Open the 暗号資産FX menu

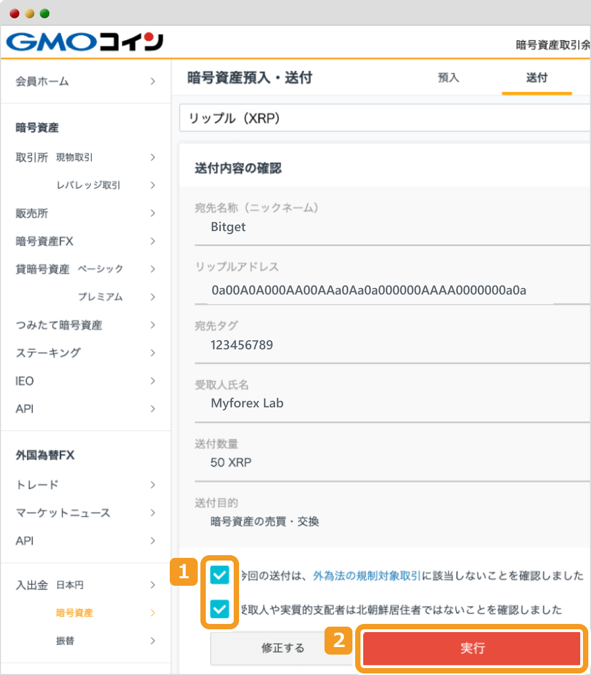(43, 241)
